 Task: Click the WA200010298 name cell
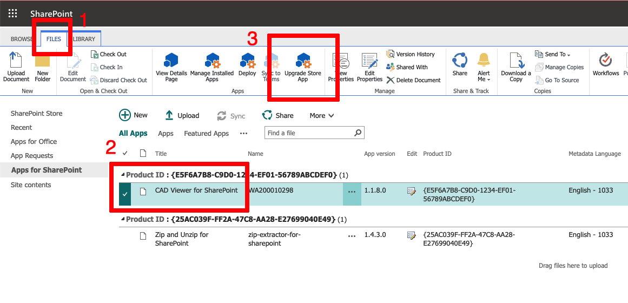click(x=271, y=190)
